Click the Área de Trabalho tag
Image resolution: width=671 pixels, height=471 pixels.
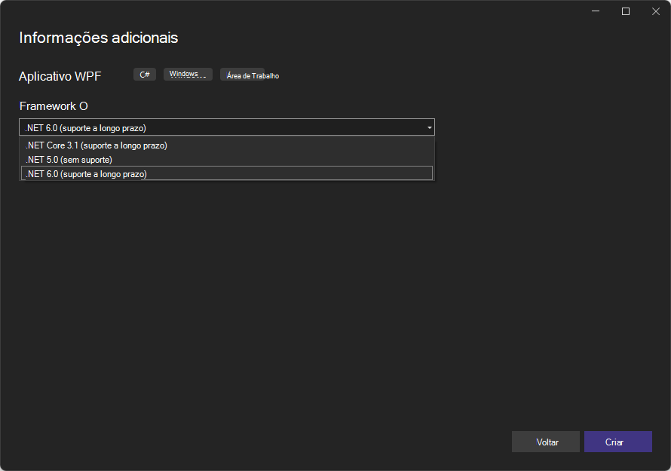(253, 75)
